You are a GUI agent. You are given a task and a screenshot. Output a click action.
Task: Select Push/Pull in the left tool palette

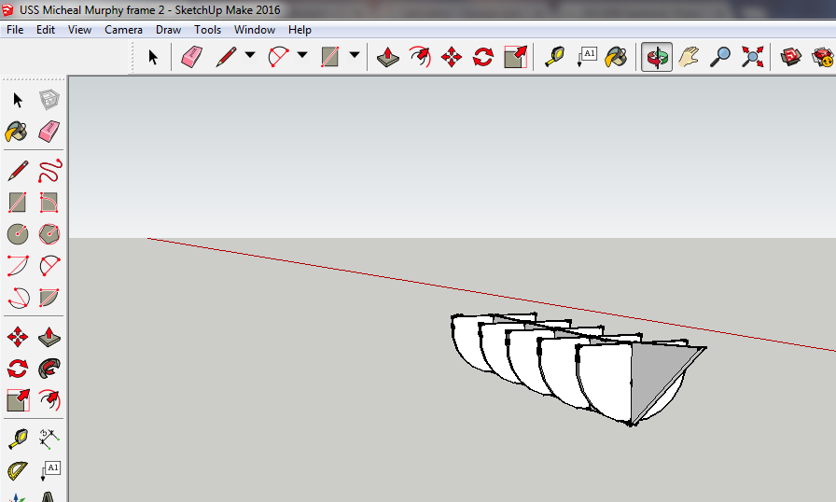[49, 338]
